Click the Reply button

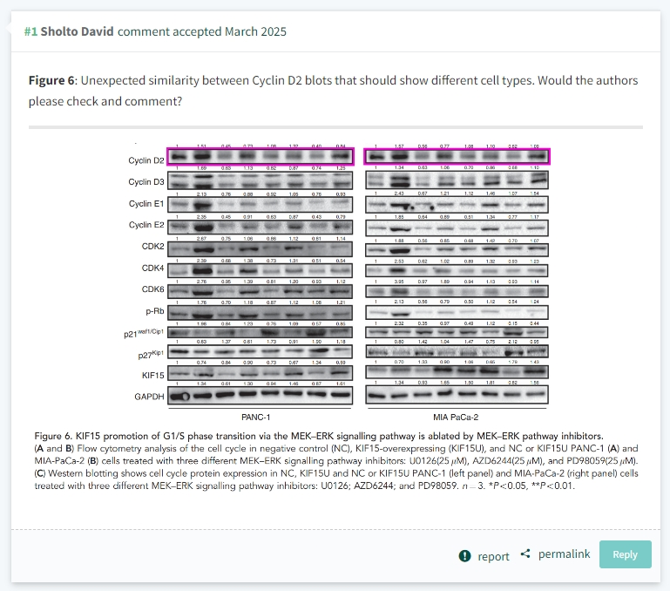tap(626, 554)
